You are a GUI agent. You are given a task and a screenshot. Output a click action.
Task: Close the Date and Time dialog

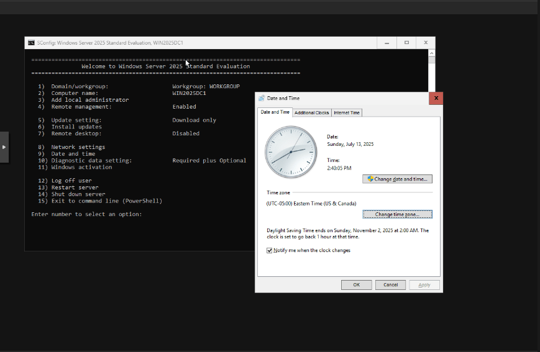point(436,98)
